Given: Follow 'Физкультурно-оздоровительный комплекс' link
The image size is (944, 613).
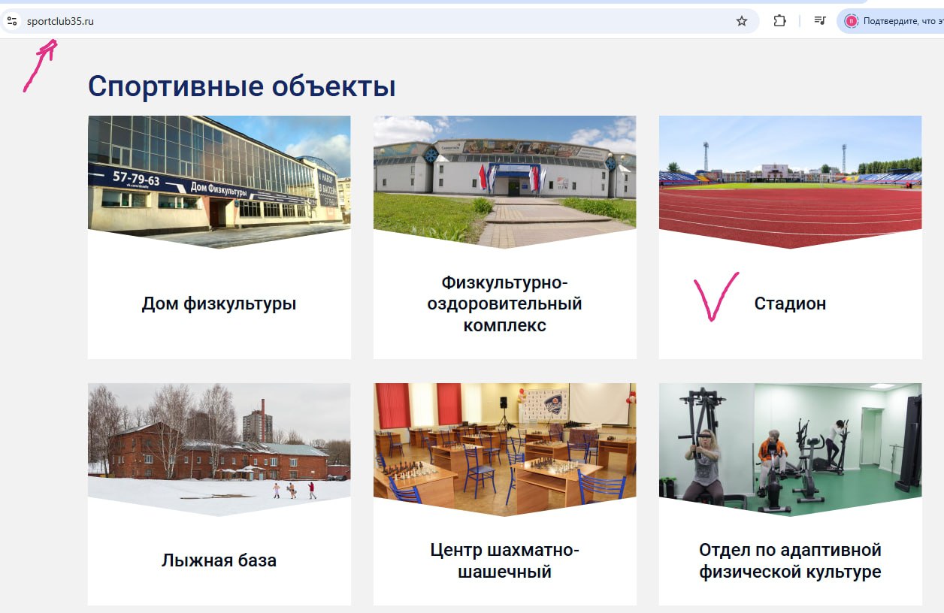Looking at the screenshot, I should tap(504, 303).
